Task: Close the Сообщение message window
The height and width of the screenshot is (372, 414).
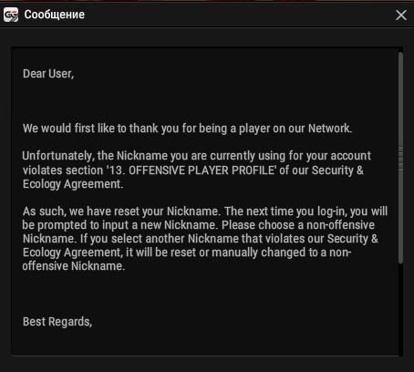Action: 401,15
